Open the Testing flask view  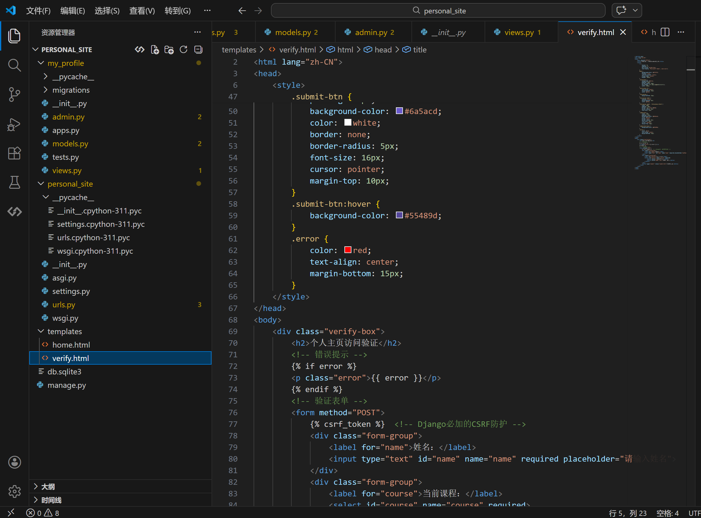[14, 182]
